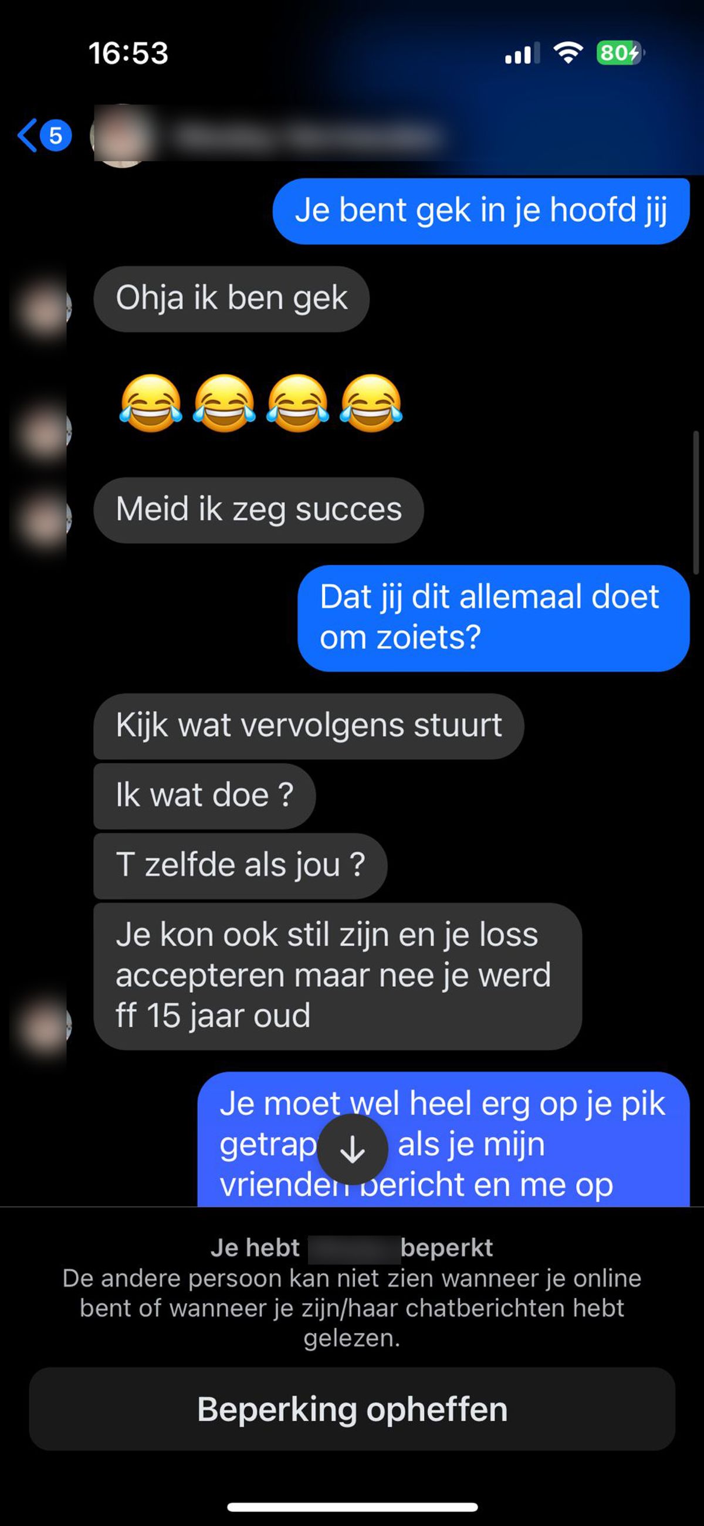Open the blurred contact profile picture in header
Image resolution: width=704 pixels, height=1526 pixels.
point(121,136)
